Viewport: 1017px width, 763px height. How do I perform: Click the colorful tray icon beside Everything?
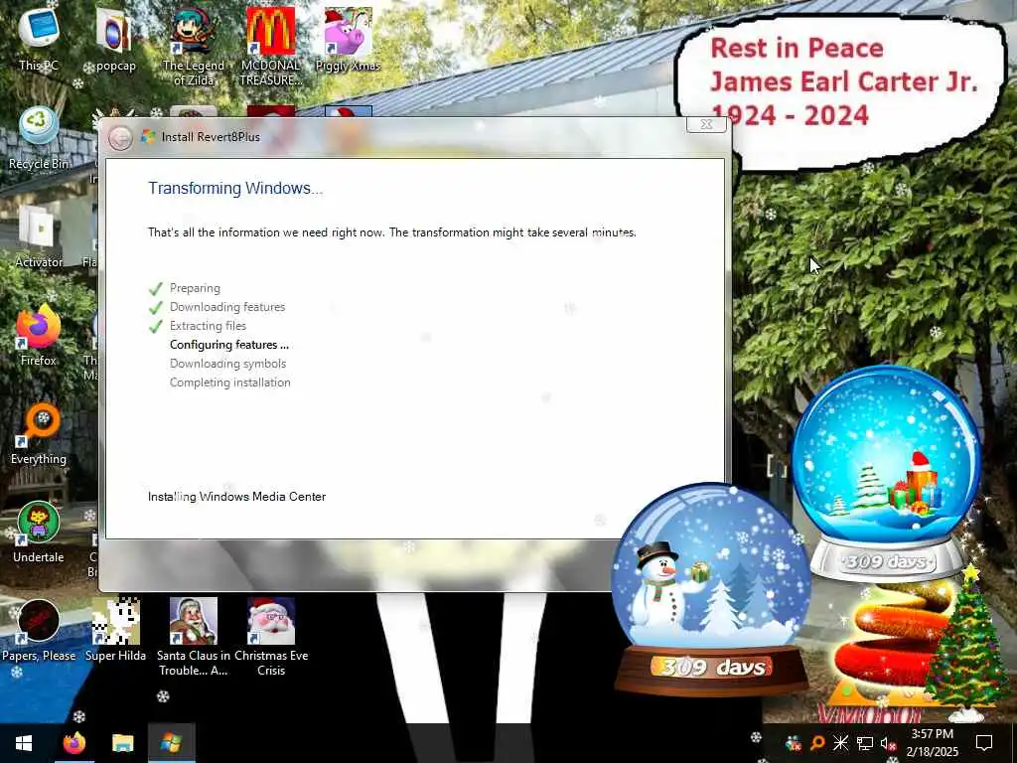[794, 743]
